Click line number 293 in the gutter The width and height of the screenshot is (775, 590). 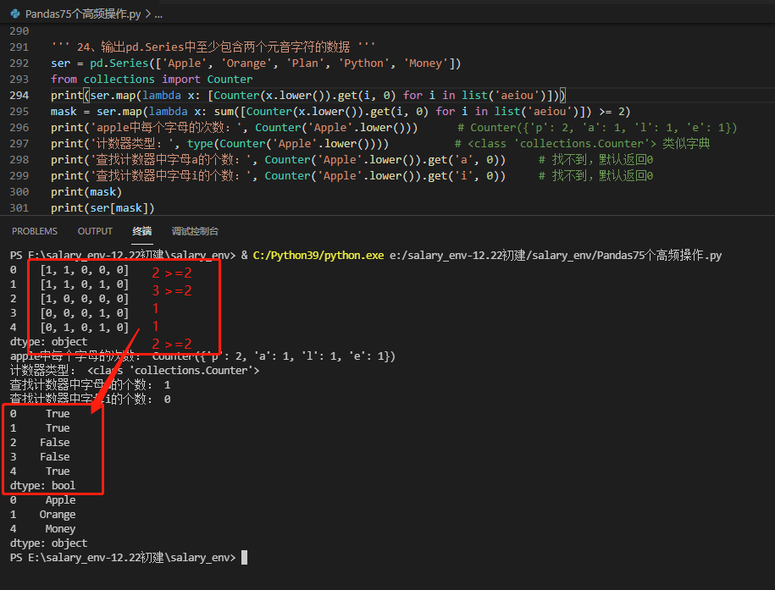point(19,79)
